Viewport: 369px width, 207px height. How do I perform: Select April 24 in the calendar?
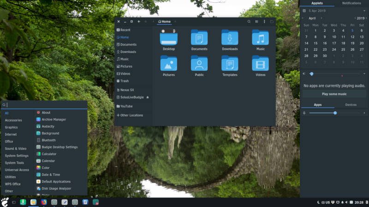tap(334, 50)
